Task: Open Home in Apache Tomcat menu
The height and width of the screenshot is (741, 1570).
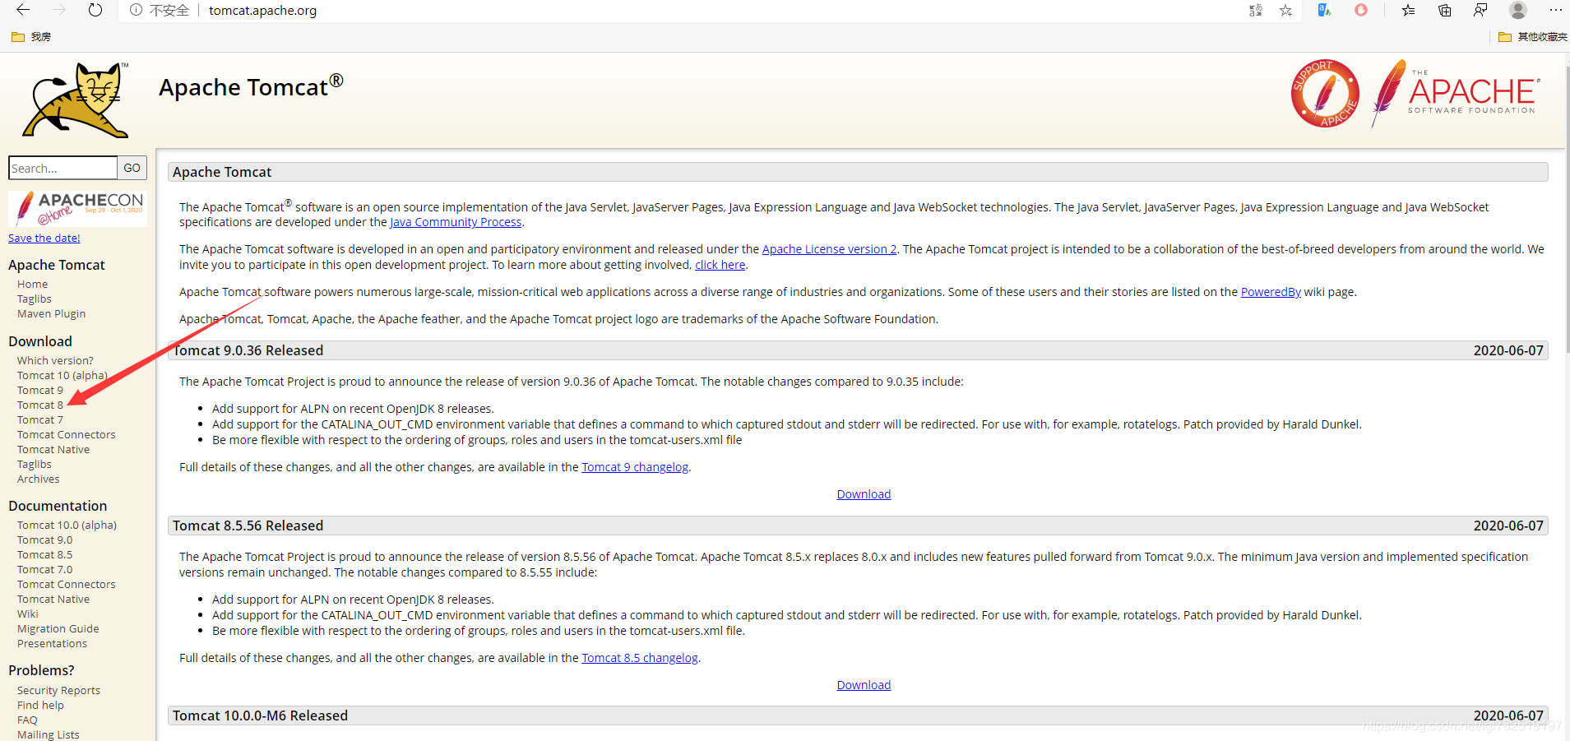Action: [x=32, y=285]
